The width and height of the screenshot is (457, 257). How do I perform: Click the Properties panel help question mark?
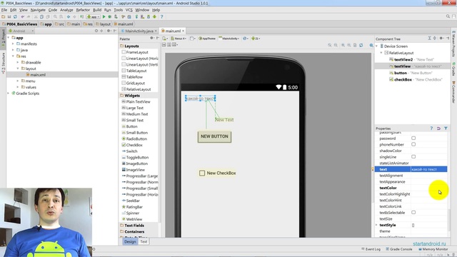pos(431,128)
